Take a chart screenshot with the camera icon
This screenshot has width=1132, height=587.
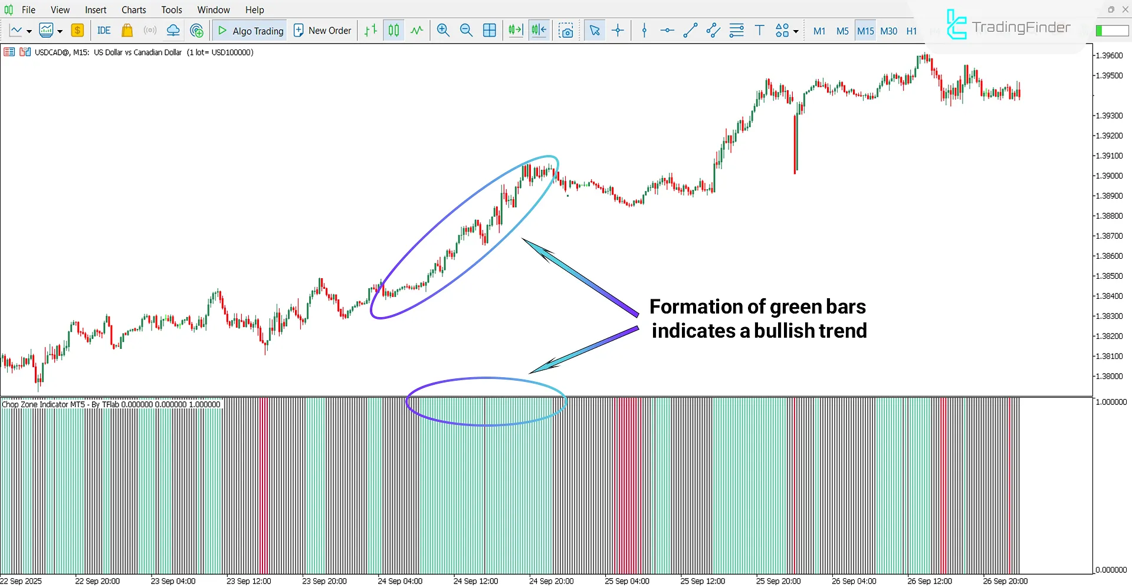click(566, 30)
